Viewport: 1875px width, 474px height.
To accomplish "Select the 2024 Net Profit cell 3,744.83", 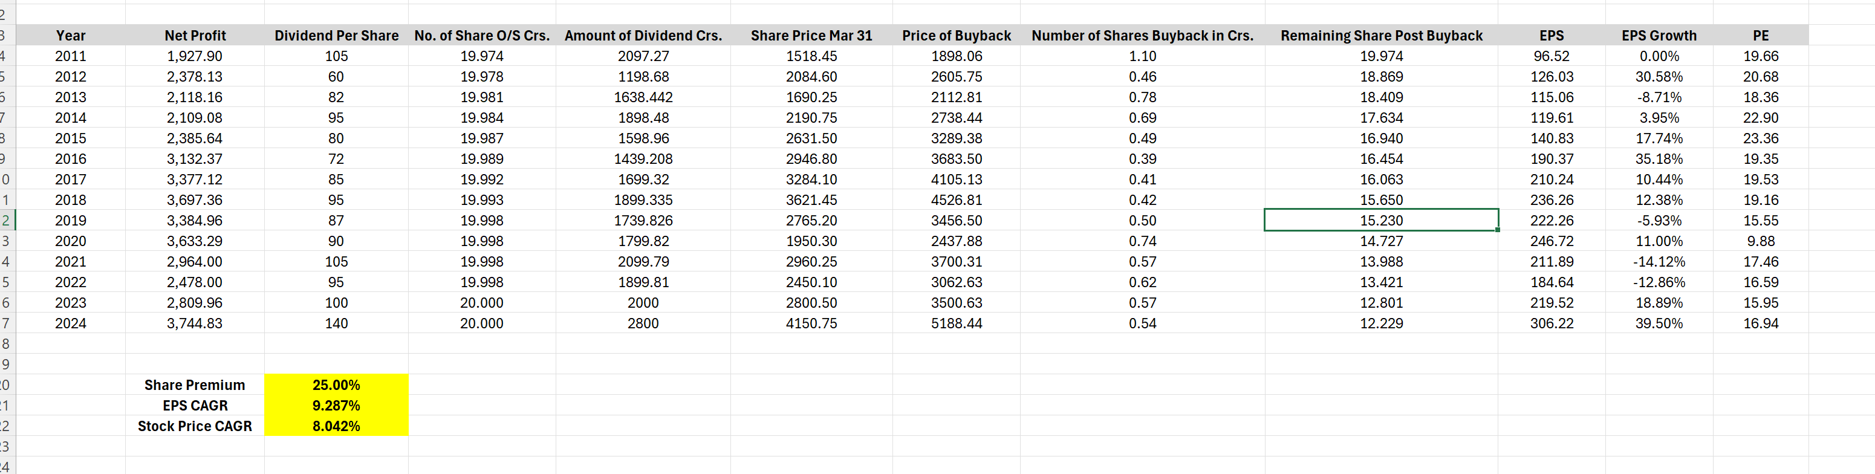I will tap(195, 323).
